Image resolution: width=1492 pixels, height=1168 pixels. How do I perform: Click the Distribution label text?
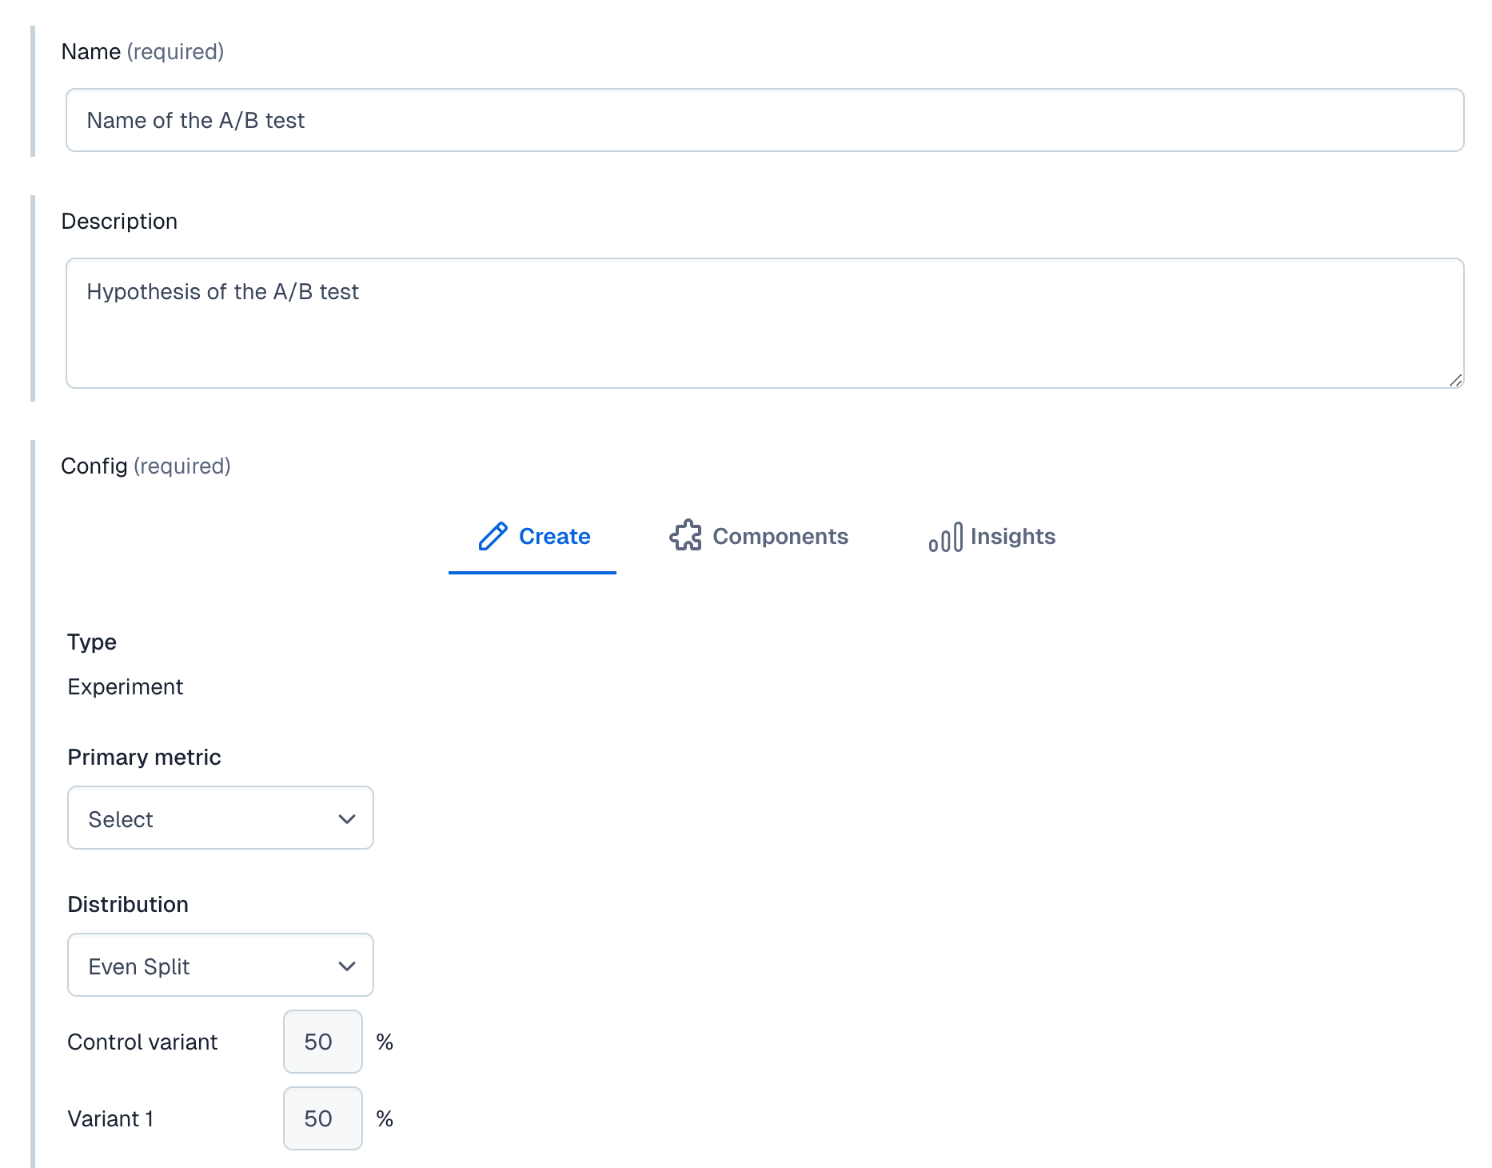pyautogui.click(x=128, y=905)
